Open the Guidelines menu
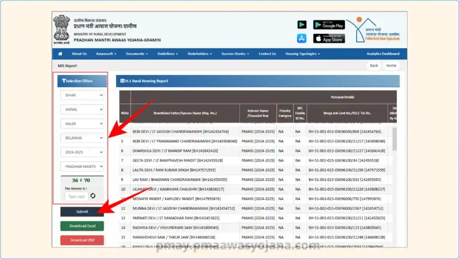 167,54
